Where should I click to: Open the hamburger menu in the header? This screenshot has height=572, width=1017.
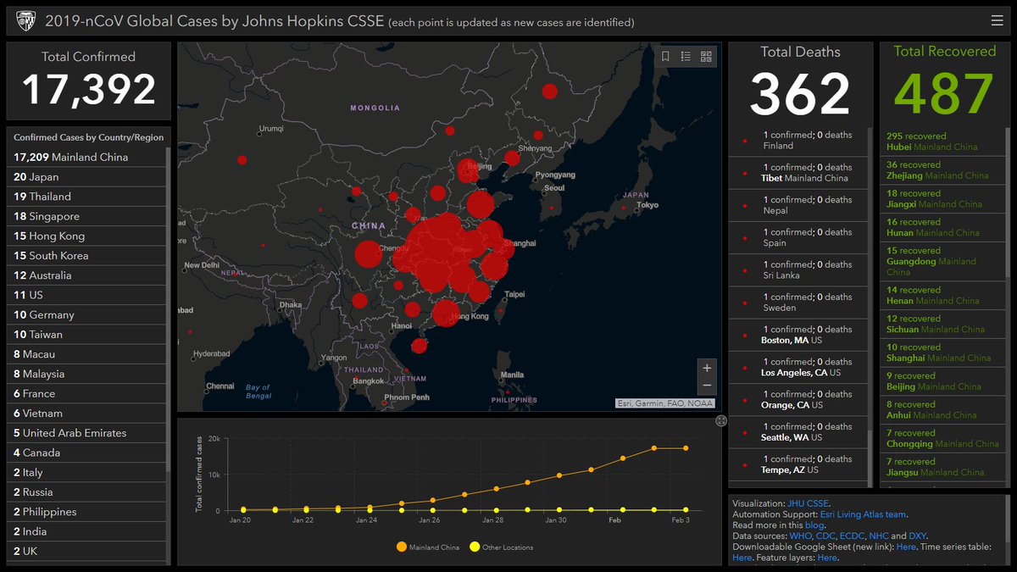(x=997, y=21)
